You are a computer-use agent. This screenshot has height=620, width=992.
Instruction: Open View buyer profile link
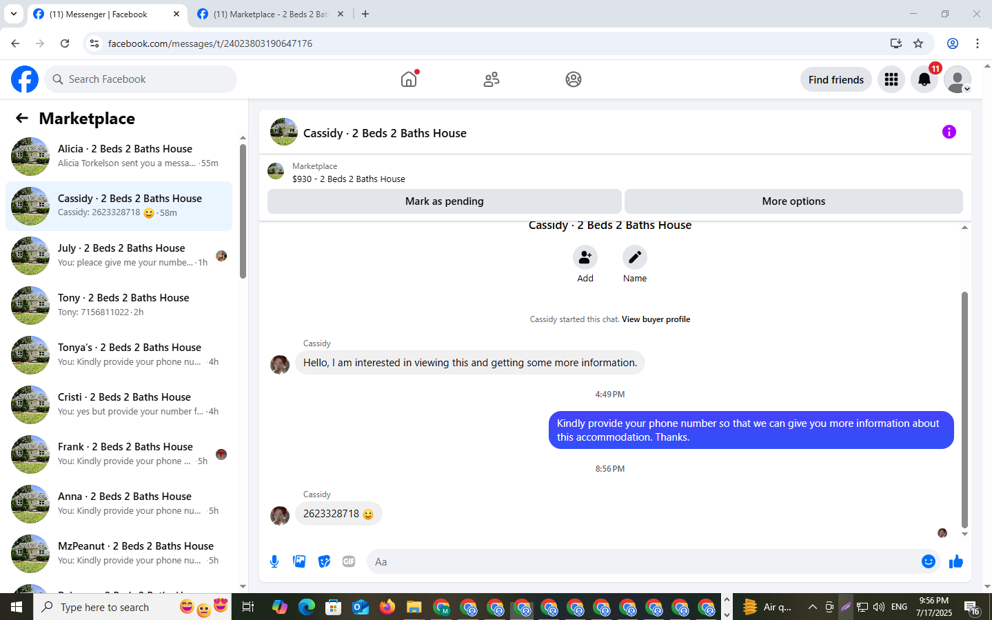coord(656,319)
